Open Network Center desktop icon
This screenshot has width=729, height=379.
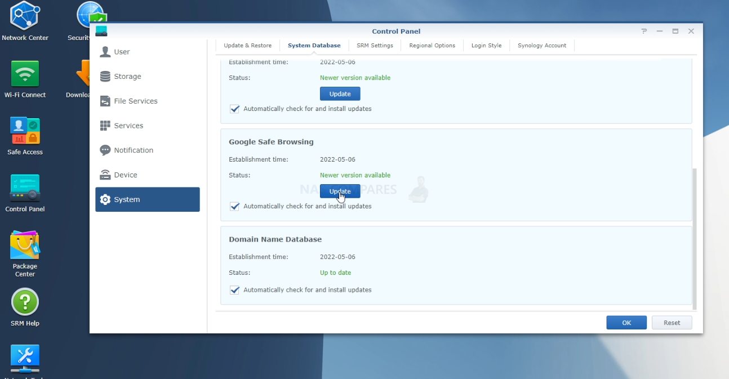(x=25, y=21)
